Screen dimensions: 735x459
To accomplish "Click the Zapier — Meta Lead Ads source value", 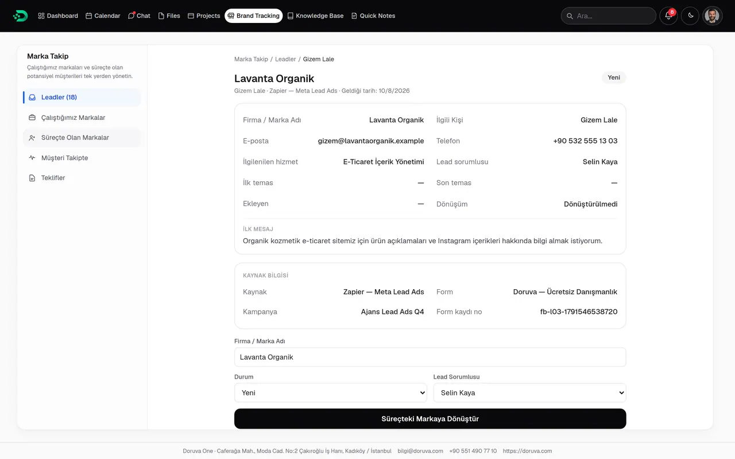I will tap(384, 292).
